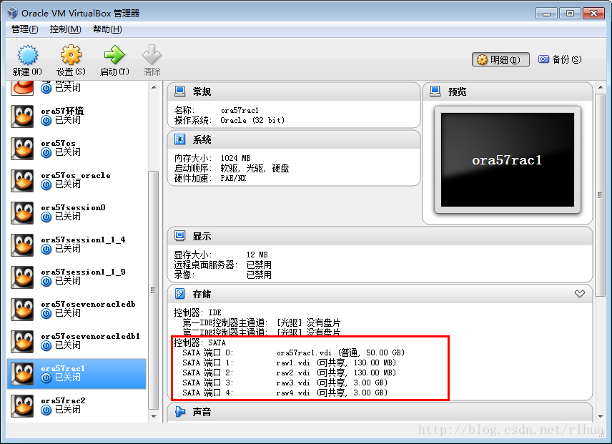
Task: Click the Audio (声音) section speaker icon
Action: 180,412
